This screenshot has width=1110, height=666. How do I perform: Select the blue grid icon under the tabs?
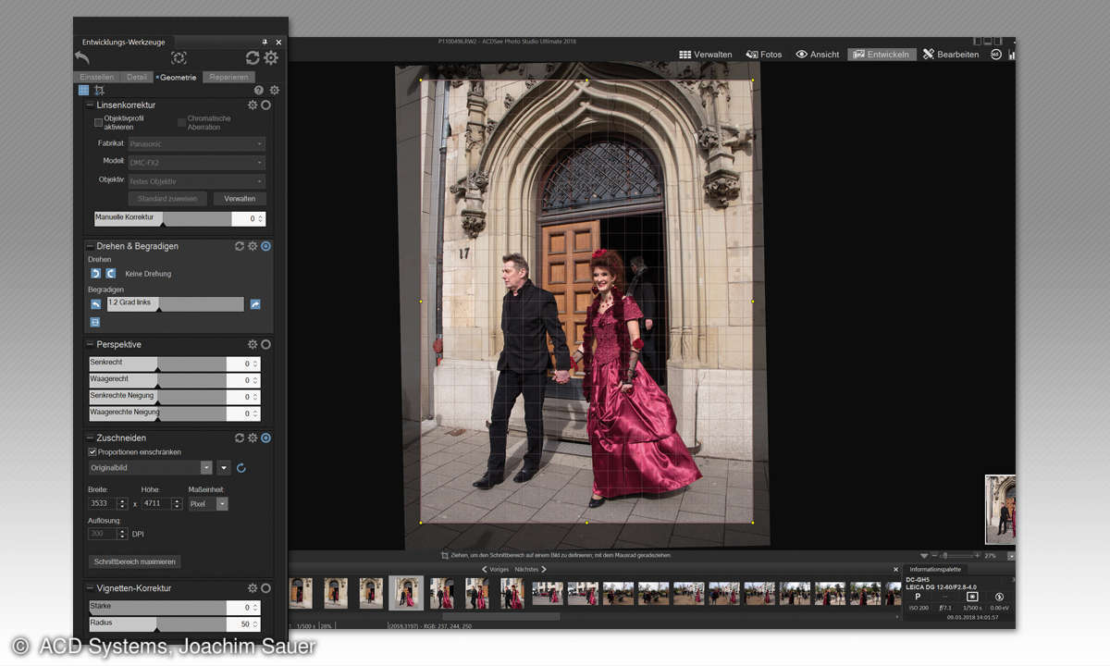pyautogui.click(x=84, y=90)
